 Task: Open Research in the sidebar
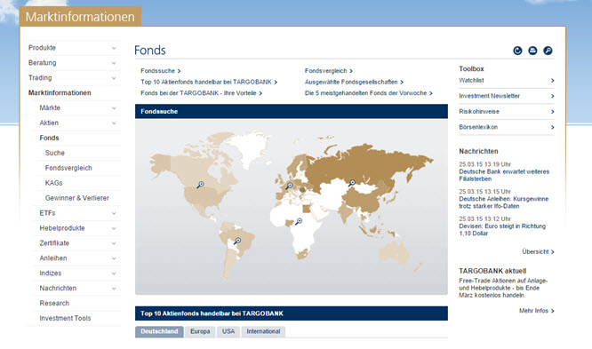tap(54, 304)
